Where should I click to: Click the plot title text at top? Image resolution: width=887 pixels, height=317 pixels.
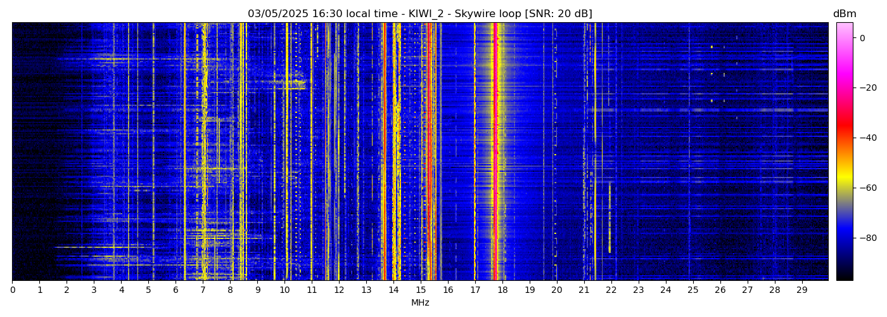[419, 14]
